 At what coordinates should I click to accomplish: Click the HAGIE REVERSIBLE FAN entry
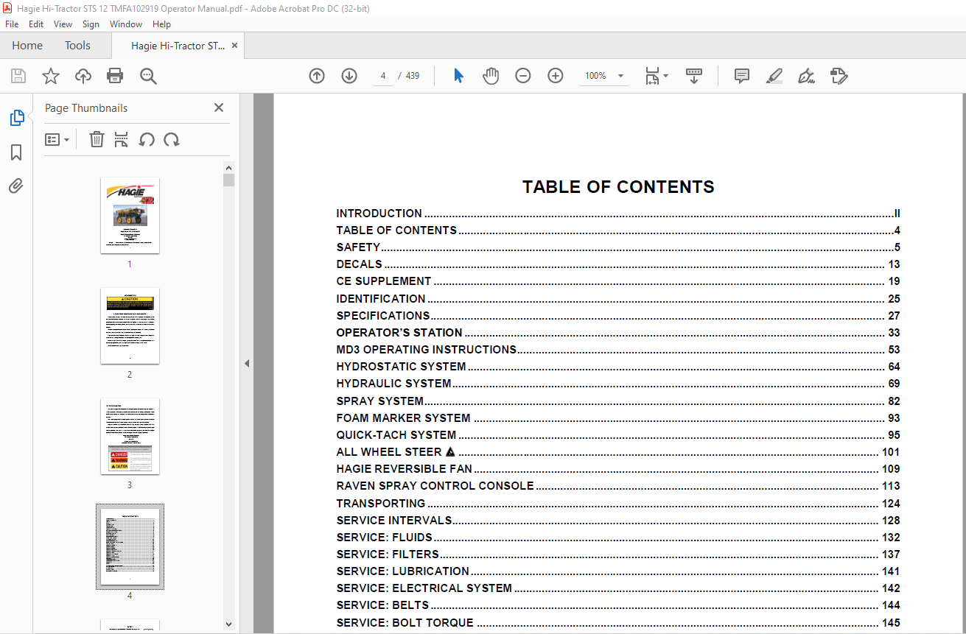coord(618,469)
